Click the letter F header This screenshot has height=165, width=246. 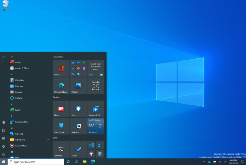12,116
